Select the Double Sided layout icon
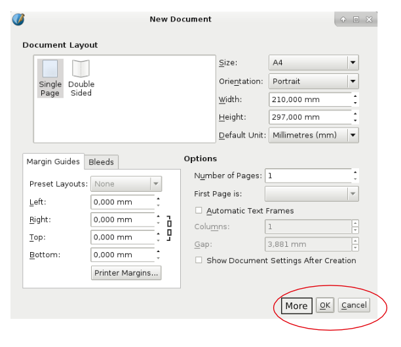Viewport: 401px width, 347px height. click(81, 78)
